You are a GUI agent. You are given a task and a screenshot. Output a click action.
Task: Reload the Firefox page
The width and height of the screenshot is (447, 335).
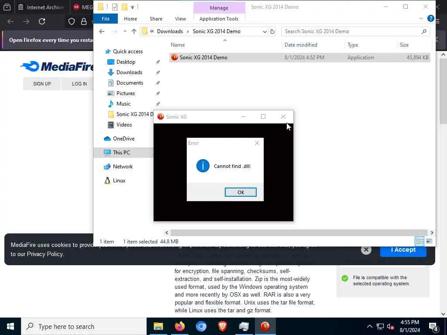click(x=42, y=21)
